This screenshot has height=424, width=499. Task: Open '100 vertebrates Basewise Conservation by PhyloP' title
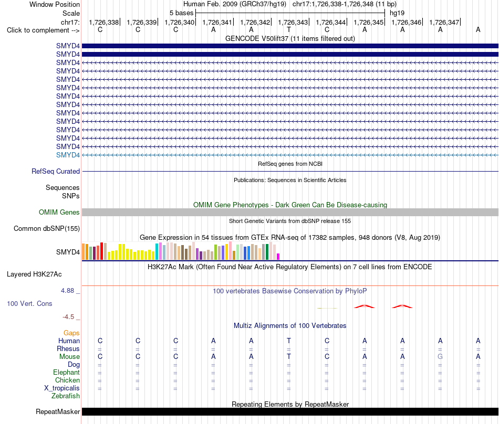[290, 291]
